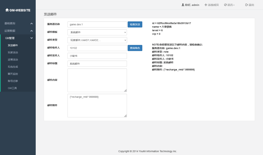Expand the 运营数据 sidebar chevron

pos(32,31)
